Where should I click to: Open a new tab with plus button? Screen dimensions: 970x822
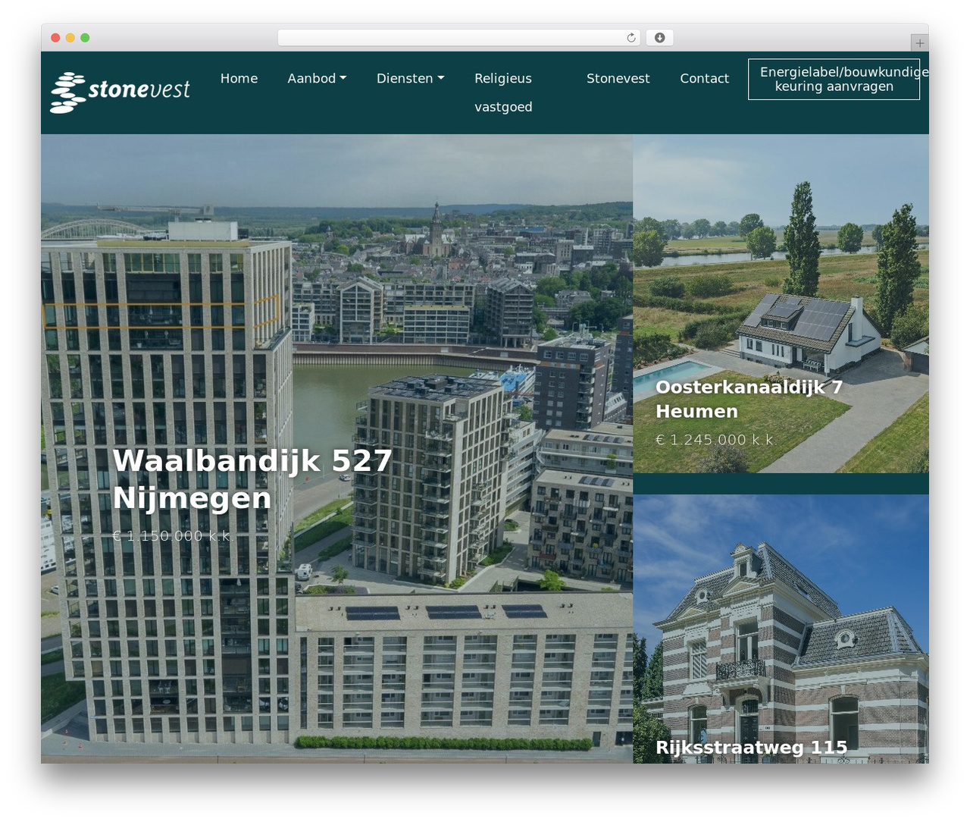(x=919, y=43)
